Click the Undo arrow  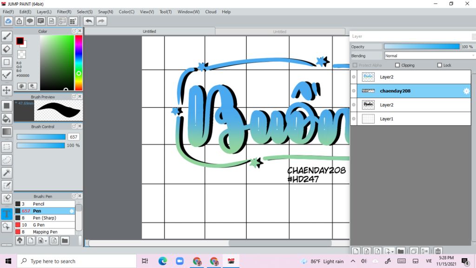[x=89, y=21]
